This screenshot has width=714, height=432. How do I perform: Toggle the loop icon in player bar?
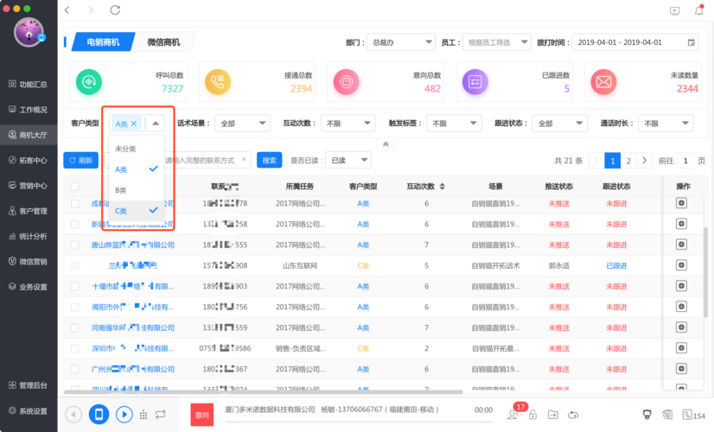tap(160, 414)
